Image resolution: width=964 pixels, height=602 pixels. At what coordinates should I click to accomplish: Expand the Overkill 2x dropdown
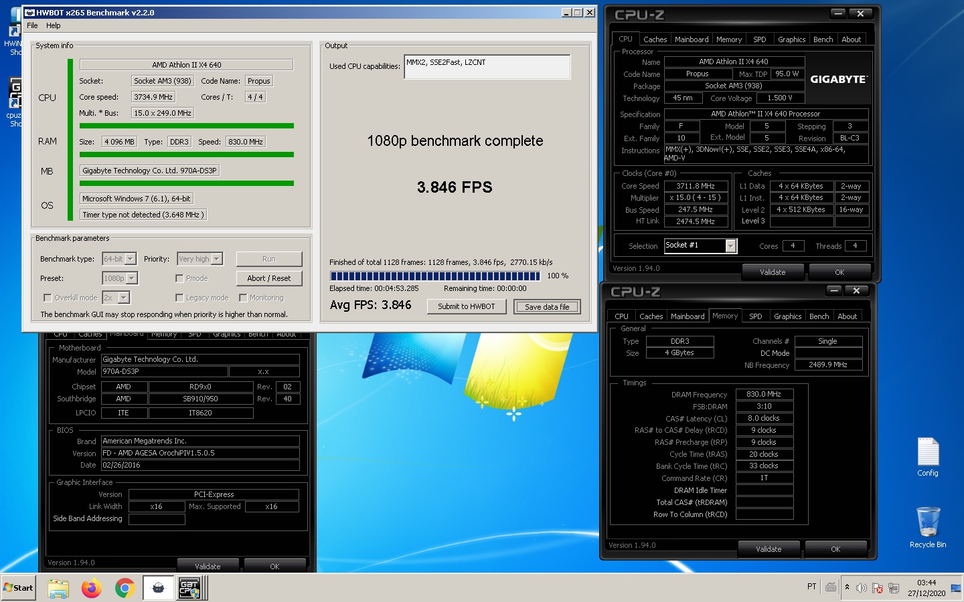124,298
